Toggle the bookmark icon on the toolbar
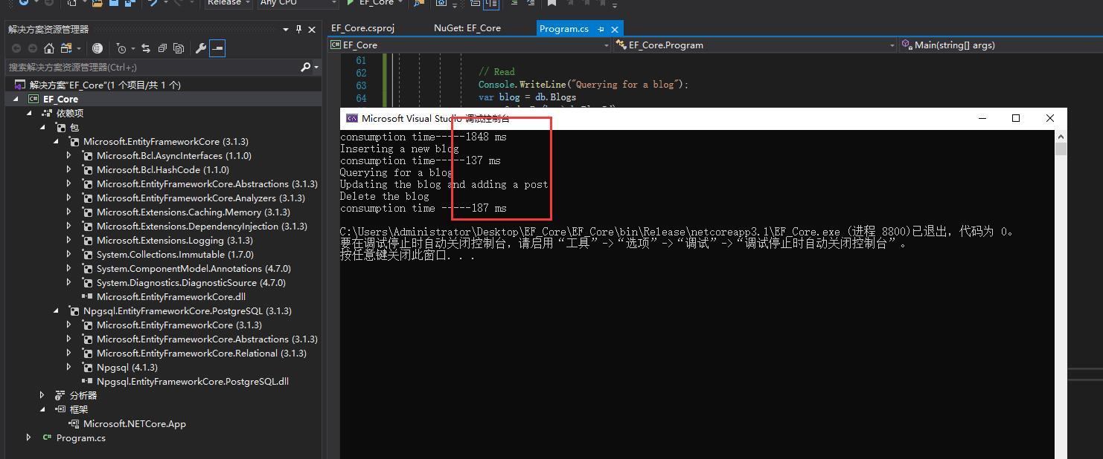1103x459 pixels. [x=551, y=3]
